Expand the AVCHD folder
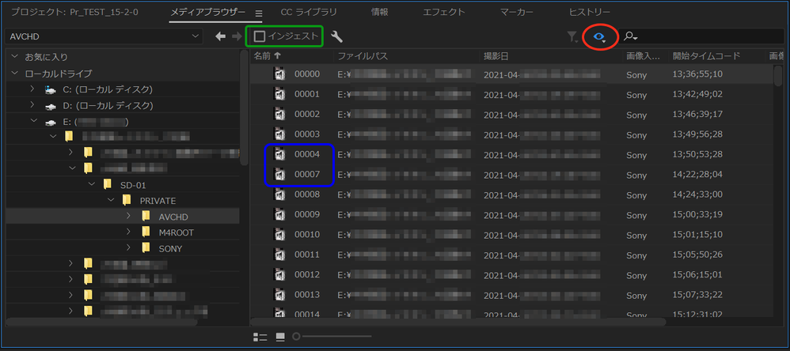 tap(128, 217)
